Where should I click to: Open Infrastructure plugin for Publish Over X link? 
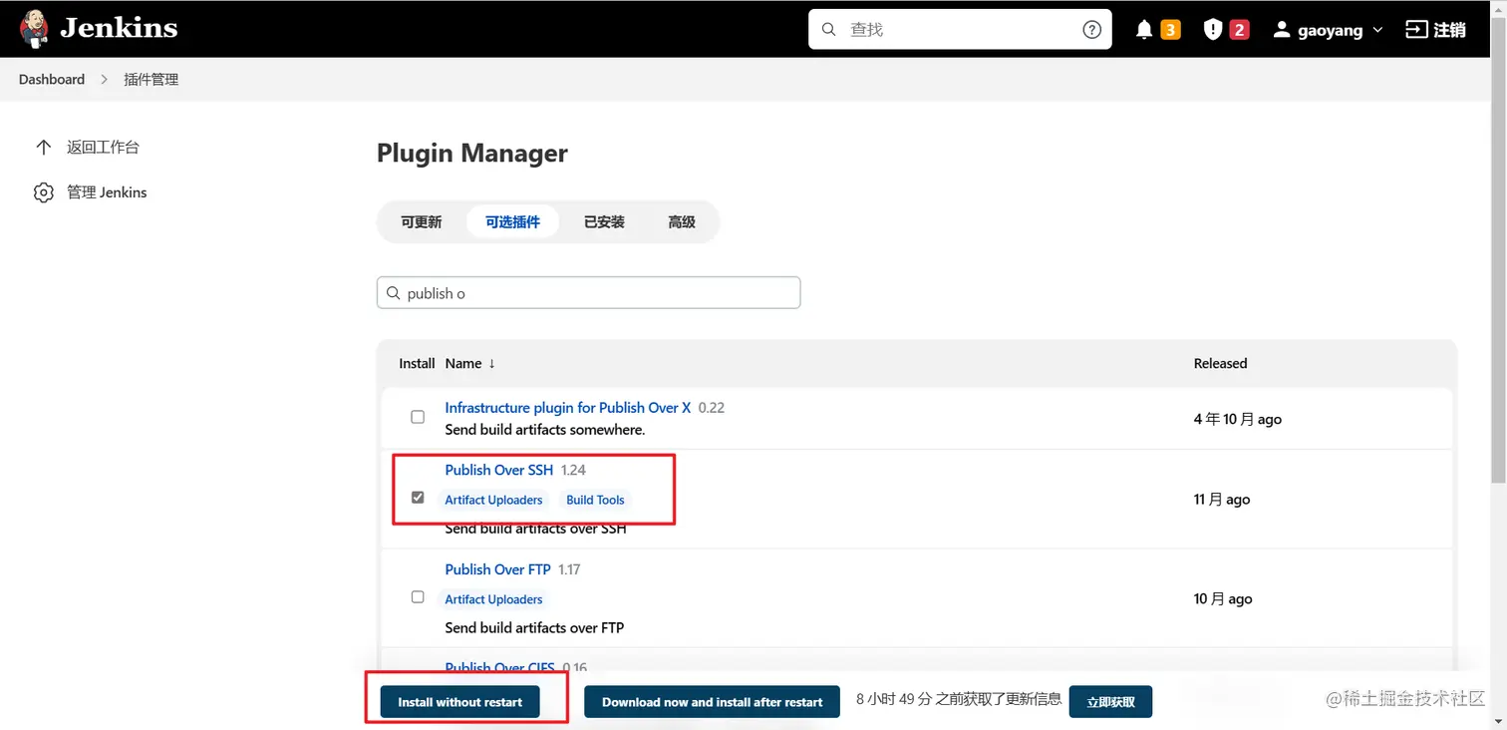point(568,408)
